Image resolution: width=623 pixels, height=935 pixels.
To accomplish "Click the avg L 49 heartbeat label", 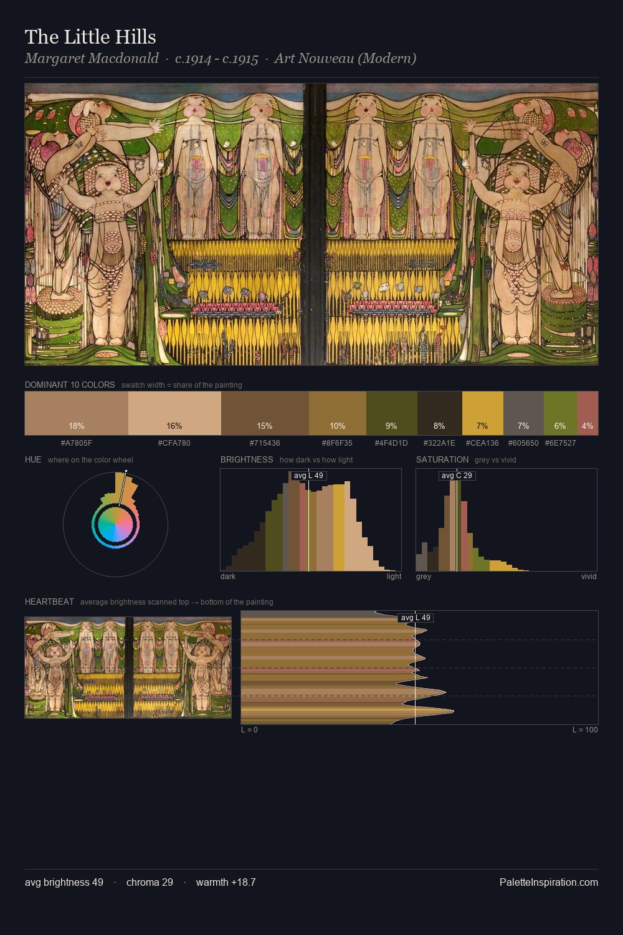I will pyautogui.click(x=416, y=618).
